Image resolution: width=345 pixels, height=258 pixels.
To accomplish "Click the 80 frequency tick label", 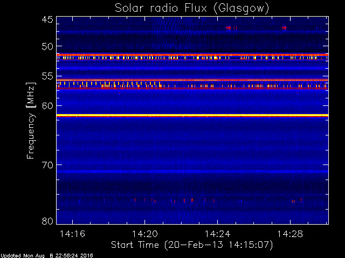I will (47, 221).
